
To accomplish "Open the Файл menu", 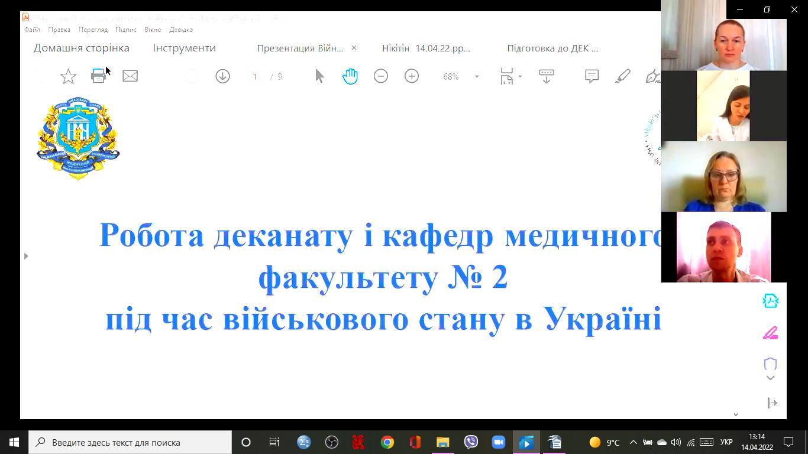I will [32, 30].
